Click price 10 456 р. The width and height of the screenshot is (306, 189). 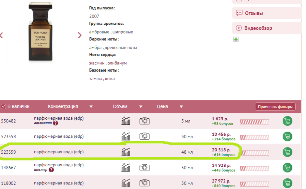click(221, 134)
